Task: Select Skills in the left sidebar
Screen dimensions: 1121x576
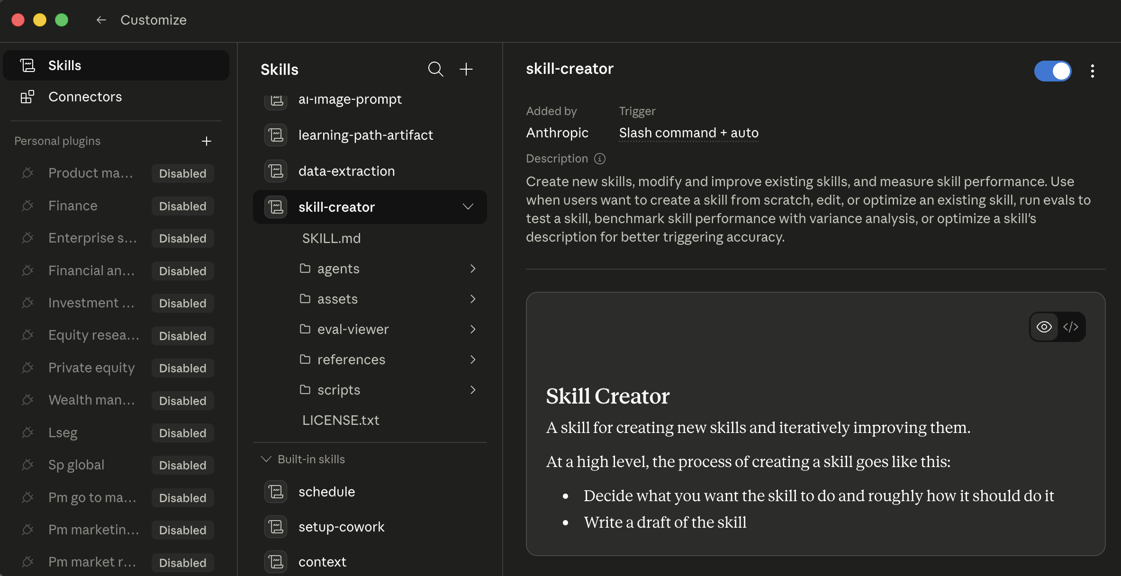Action: click(116, 65)
